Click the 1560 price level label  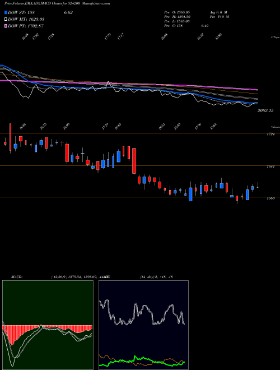point(270,198)
